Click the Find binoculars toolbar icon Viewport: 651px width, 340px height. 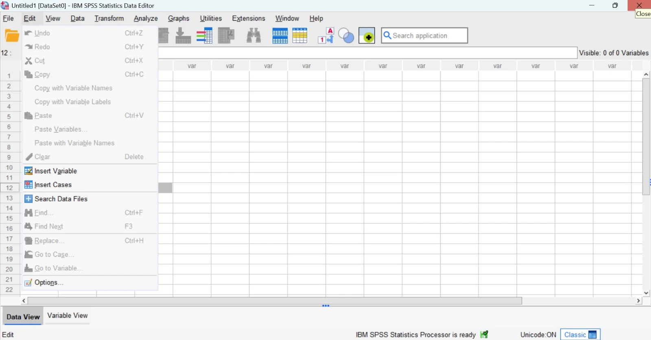coord(253,36)
